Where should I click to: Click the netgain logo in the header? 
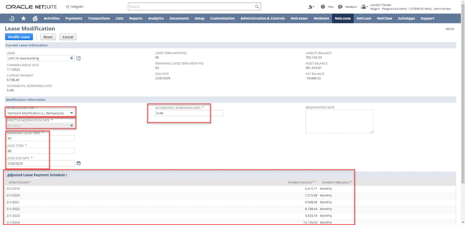coord(75,6)
